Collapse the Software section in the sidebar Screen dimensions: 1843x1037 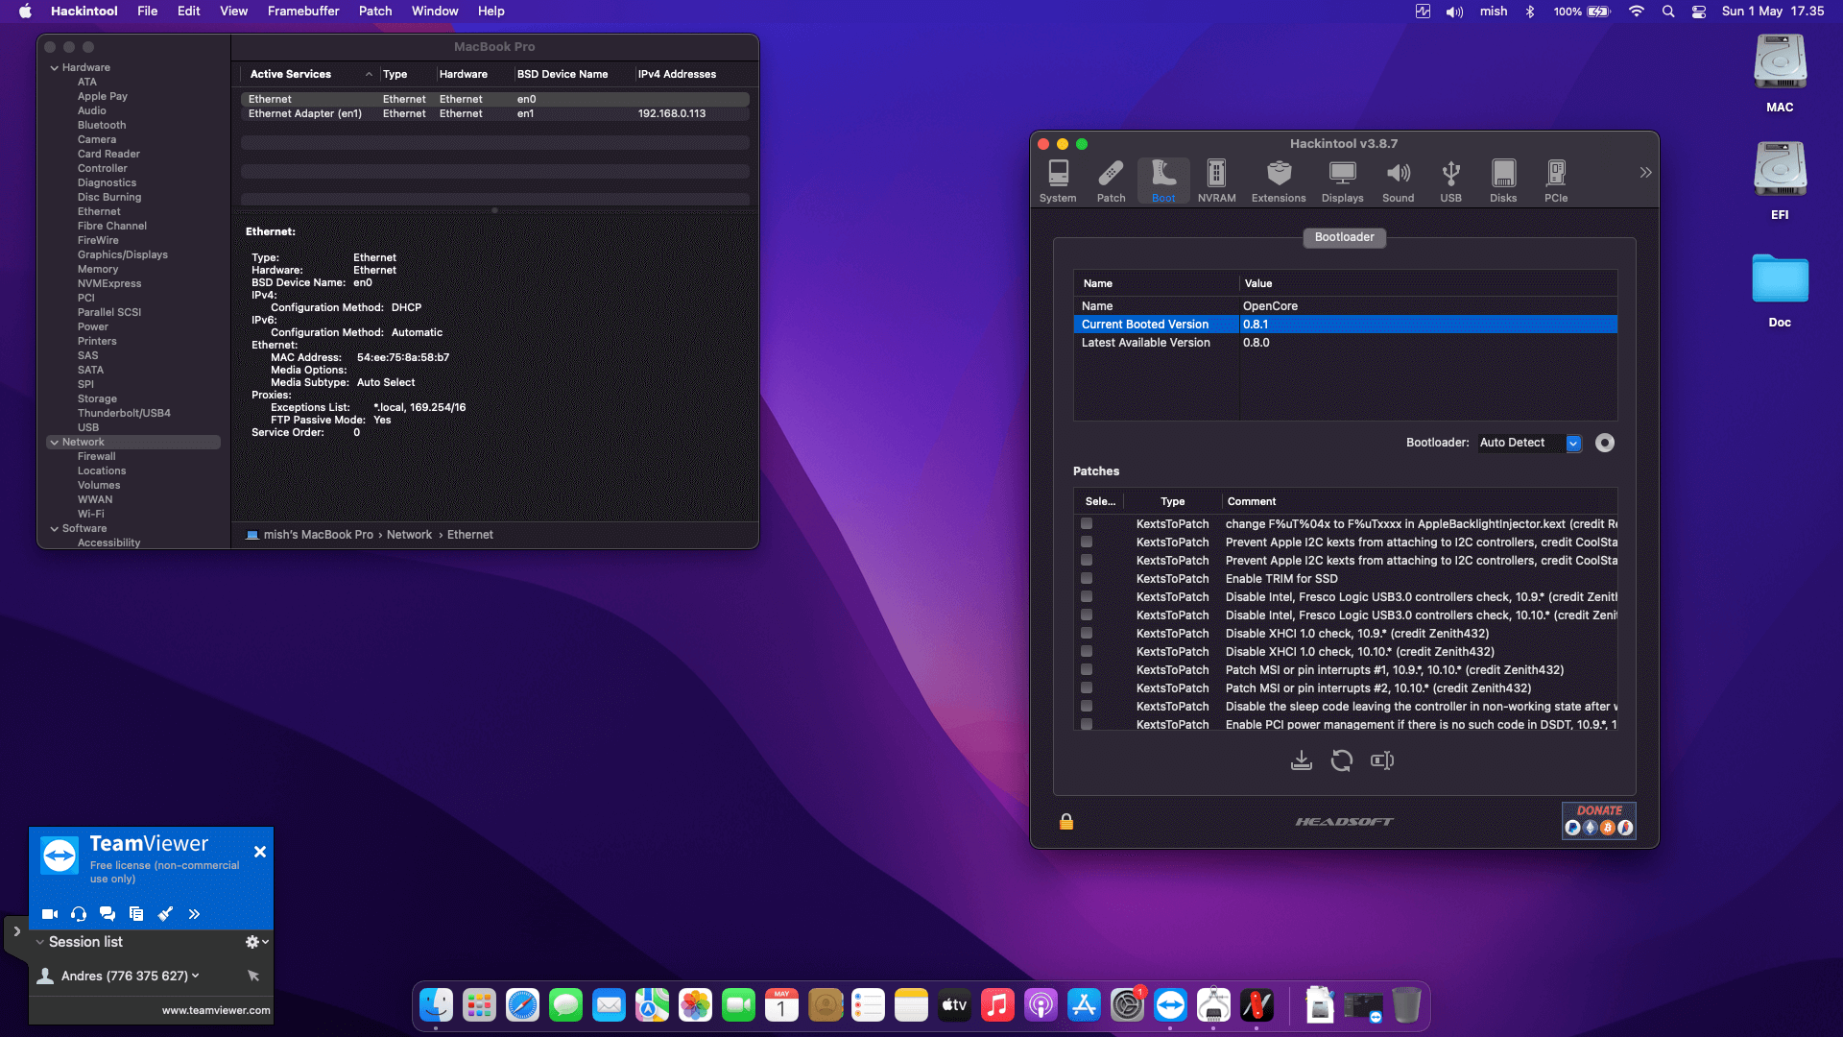tap(55, 529)
